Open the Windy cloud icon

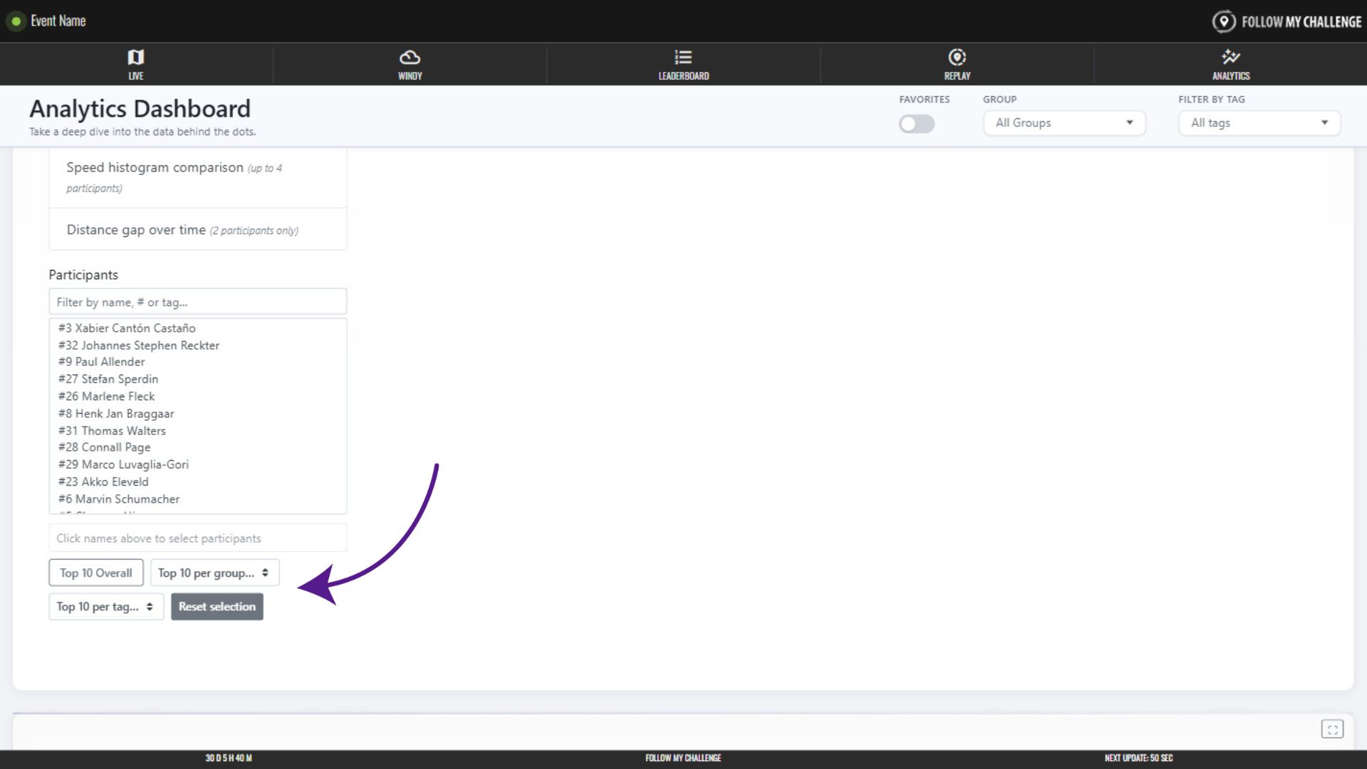(409, 57)
